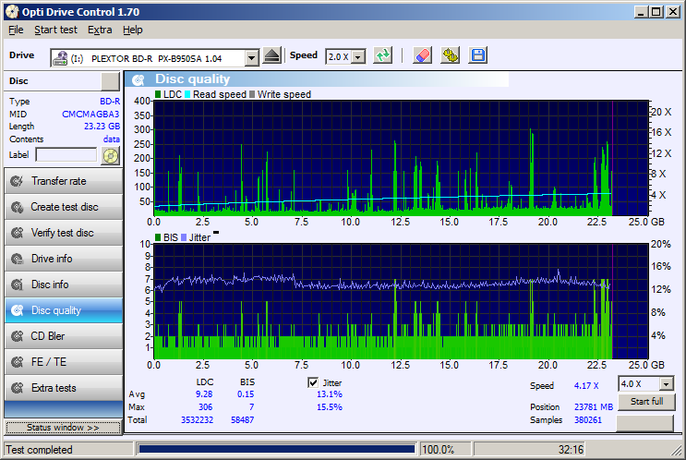The image size is (686, 460).
Task: Click the Status window >> button
Action: tap(63, 428)
